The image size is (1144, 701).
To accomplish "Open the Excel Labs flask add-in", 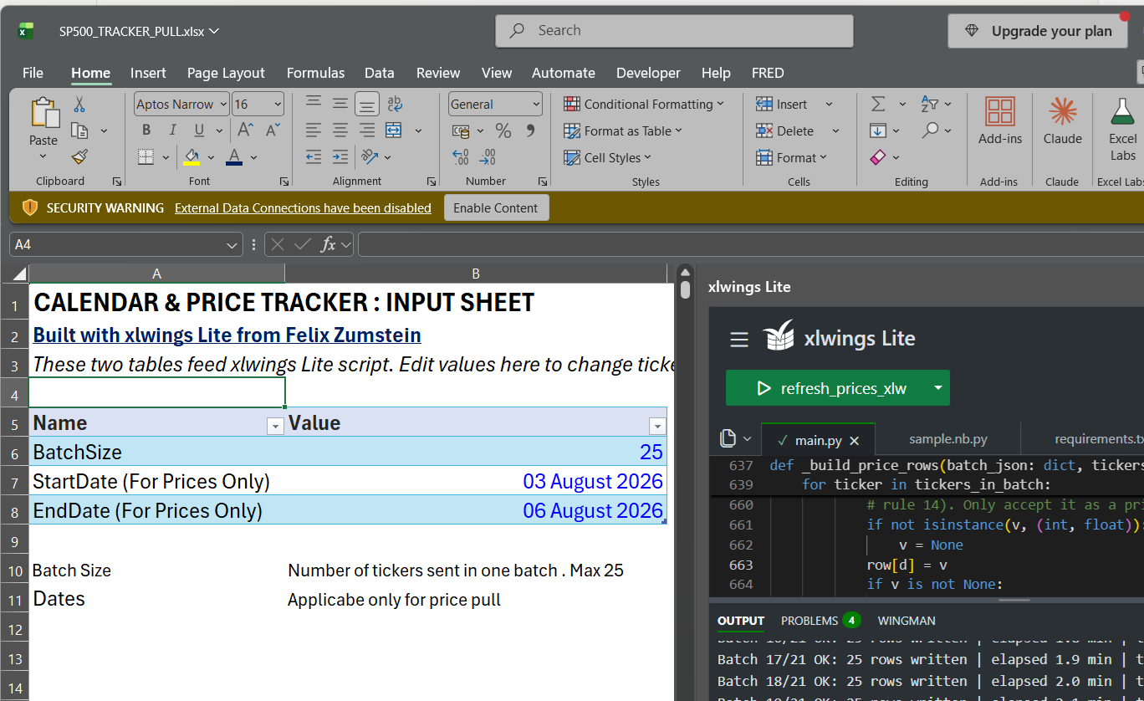I will coord(1122,130).
